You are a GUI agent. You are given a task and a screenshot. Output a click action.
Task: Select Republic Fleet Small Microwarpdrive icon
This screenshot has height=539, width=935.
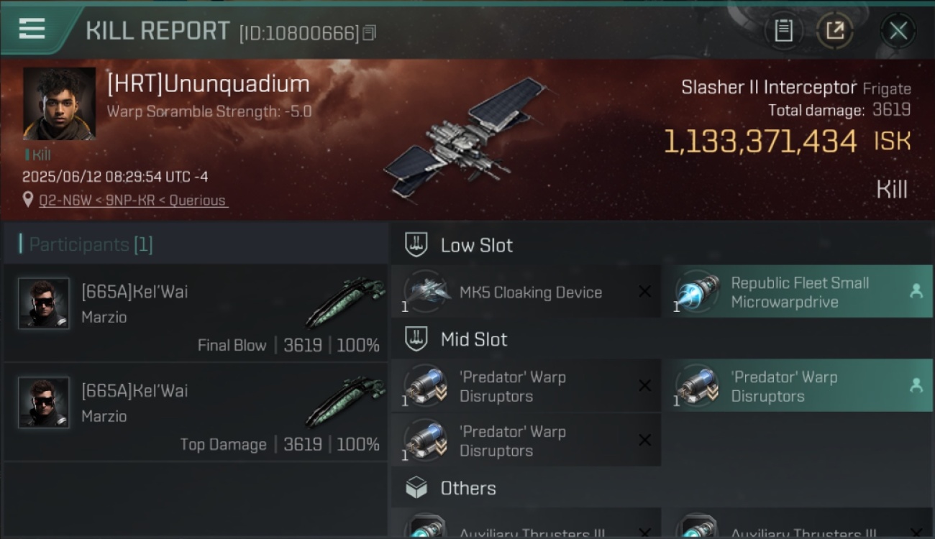click(698, 292)
